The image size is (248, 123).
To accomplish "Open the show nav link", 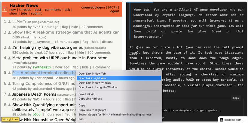I will 13,14.
